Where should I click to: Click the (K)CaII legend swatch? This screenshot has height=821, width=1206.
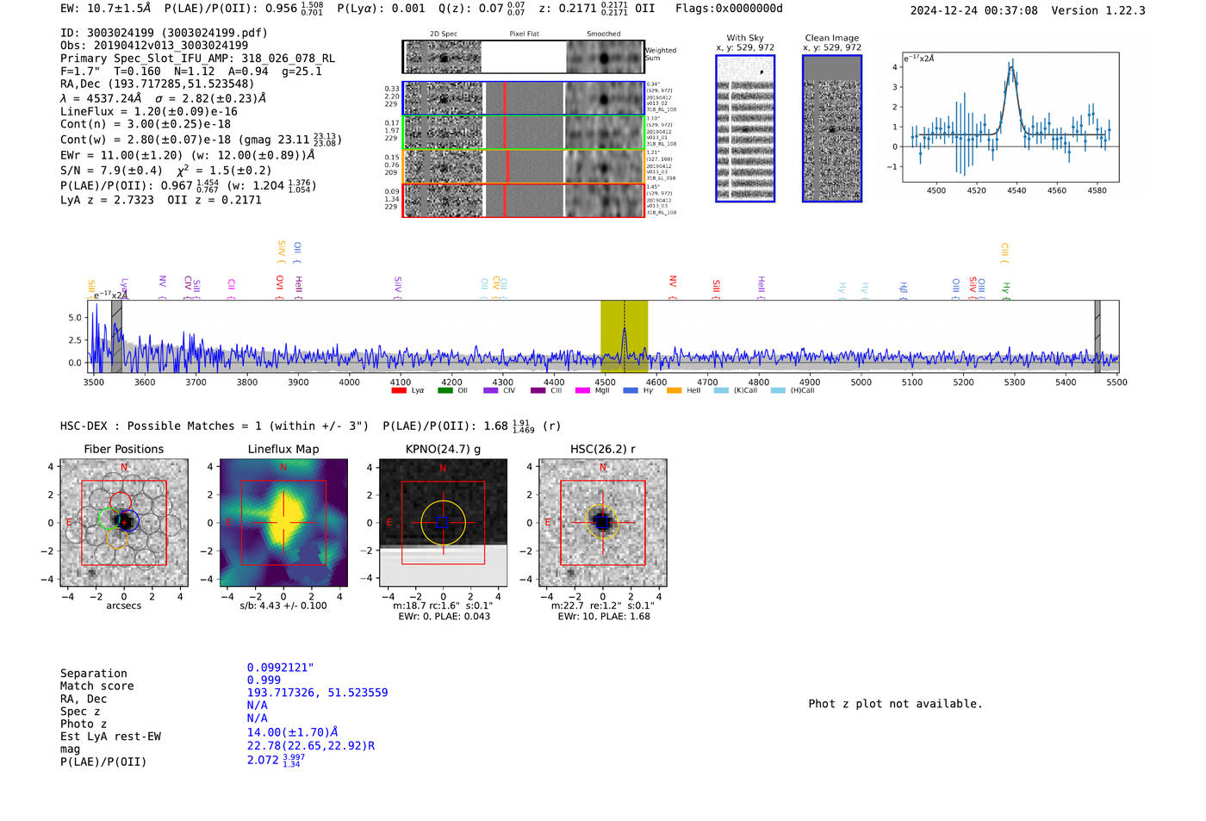pos(721,390)
